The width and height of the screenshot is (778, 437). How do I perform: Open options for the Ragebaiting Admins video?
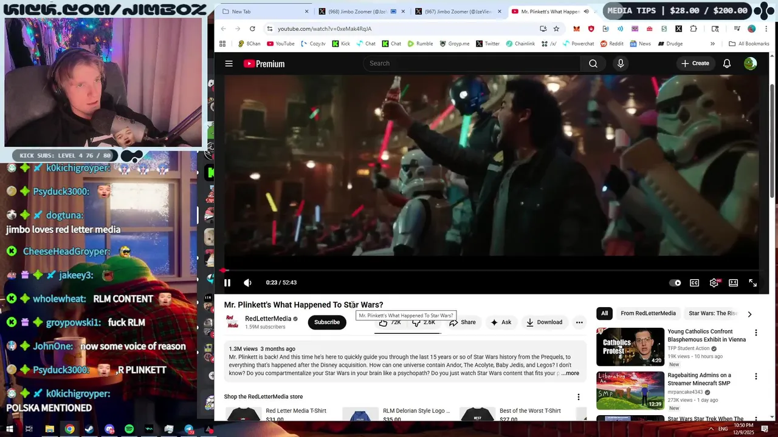756,376
